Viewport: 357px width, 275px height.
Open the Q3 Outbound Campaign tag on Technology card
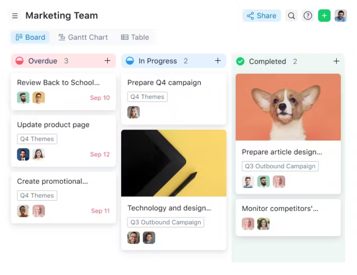pyautogui.click(x=166, y=222)
